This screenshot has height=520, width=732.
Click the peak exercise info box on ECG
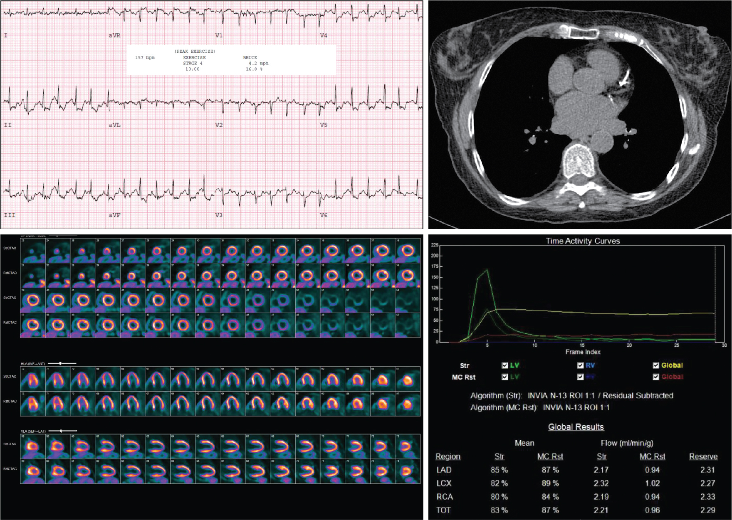coord(231,60)
